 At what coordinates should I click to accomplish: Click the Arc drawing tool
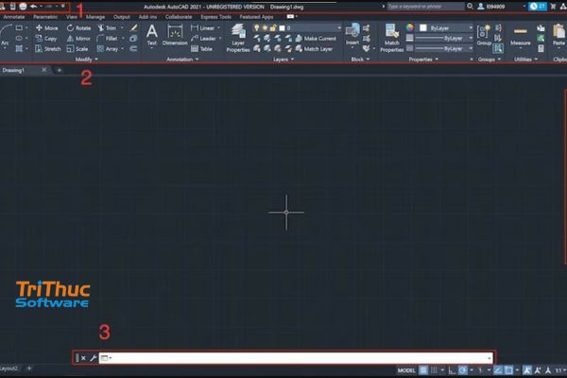5,36
